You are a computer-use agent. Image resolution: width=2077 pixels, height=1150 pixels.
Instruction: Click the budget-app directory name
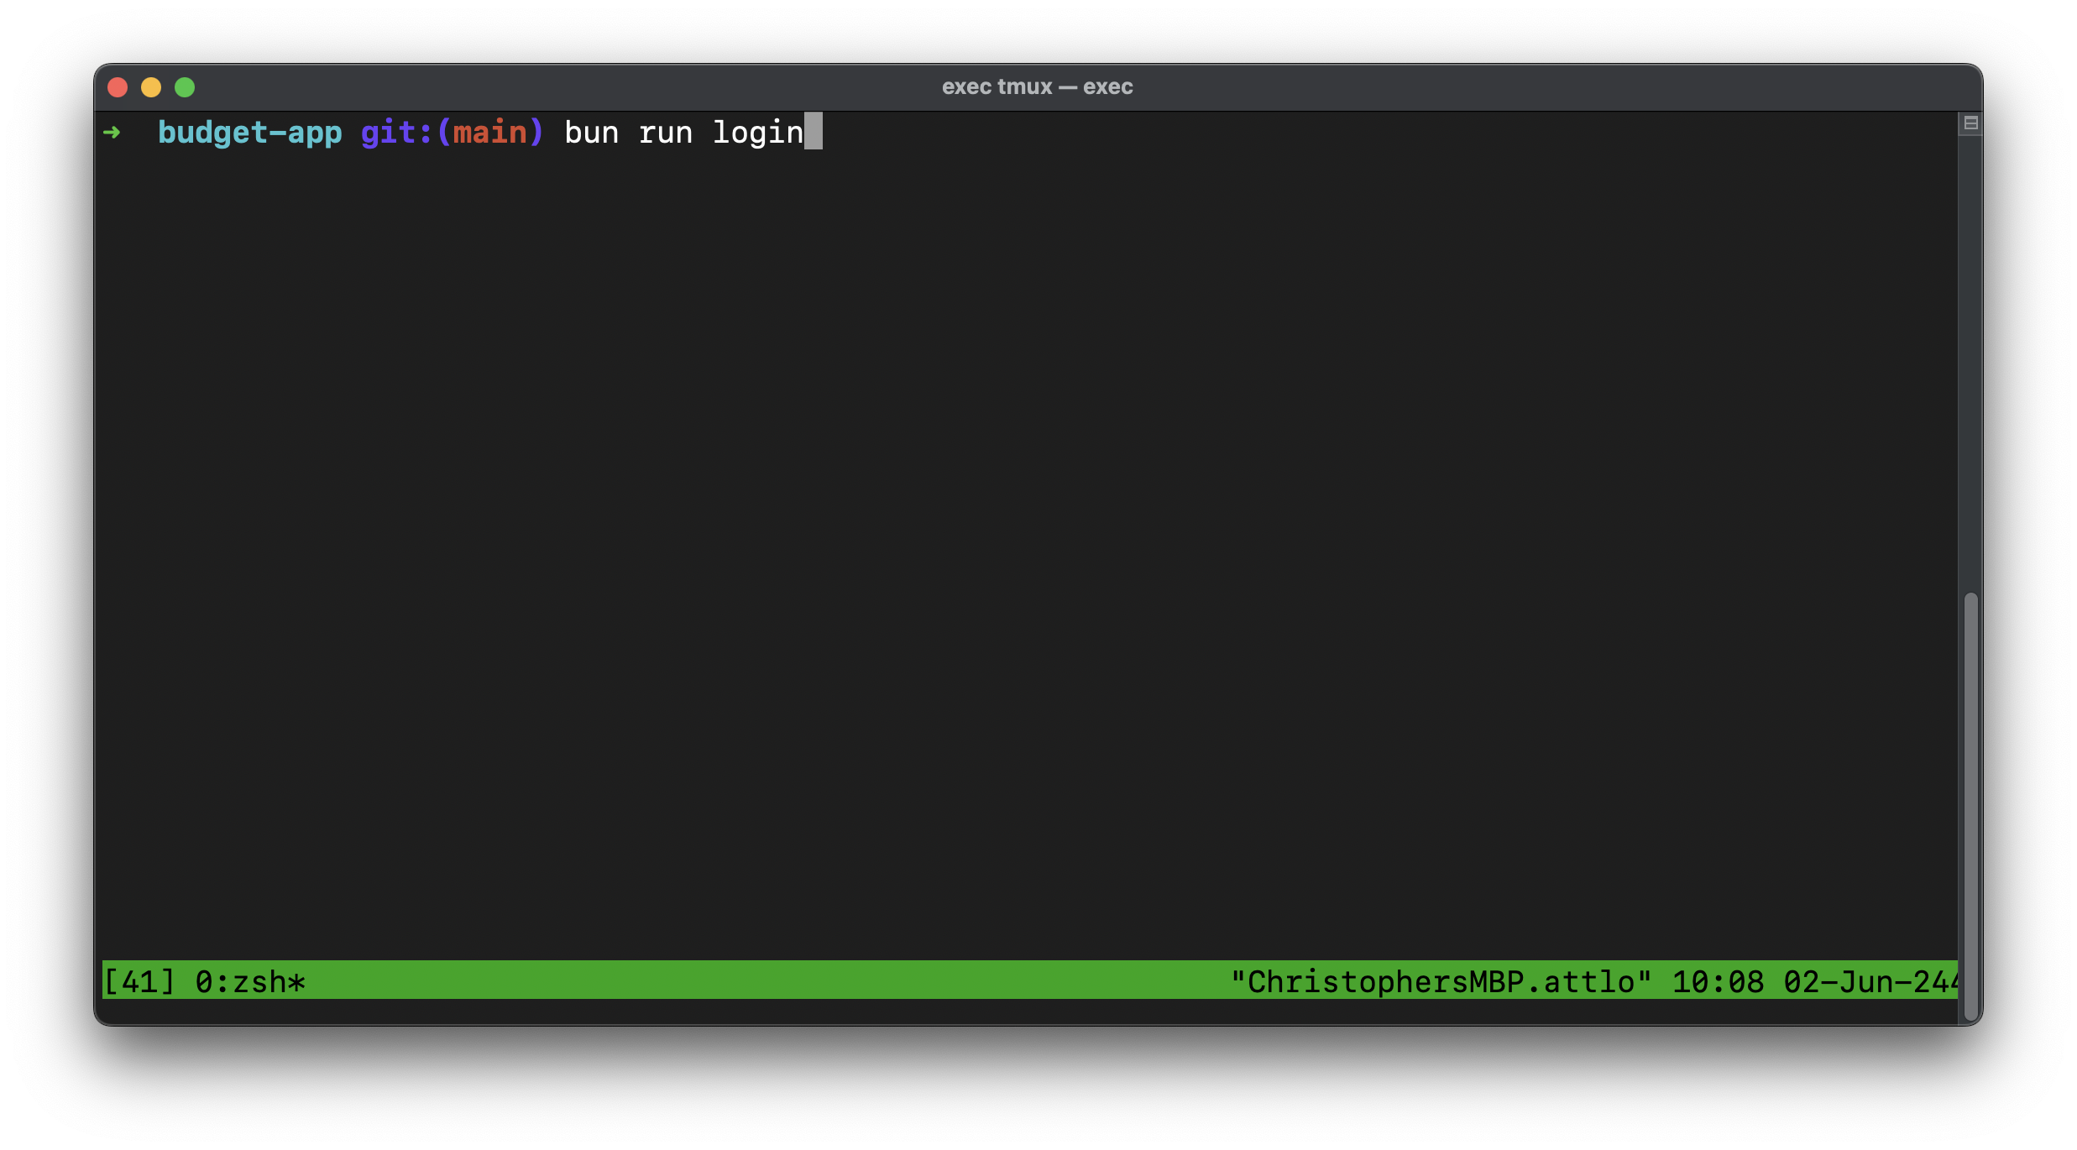(x=249, y=133)
